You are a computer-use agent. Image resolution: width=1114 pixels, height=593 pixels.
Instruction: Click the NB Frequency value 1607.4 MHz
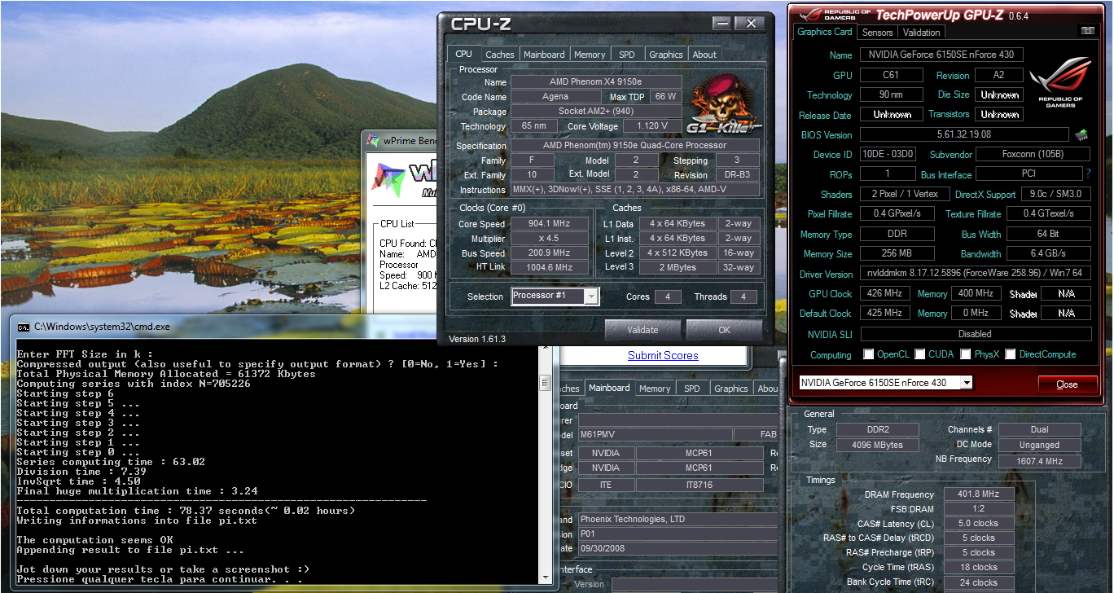(x=1040, y=461)
